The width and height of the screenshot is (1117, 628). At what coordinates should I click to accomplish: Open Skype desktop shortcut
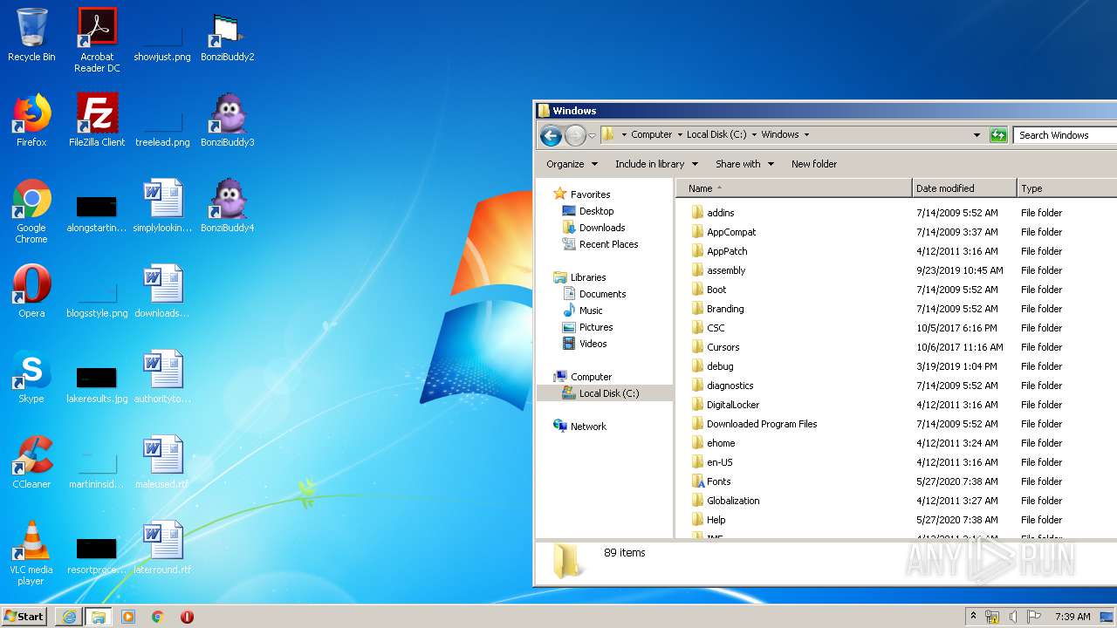(31, 377)
